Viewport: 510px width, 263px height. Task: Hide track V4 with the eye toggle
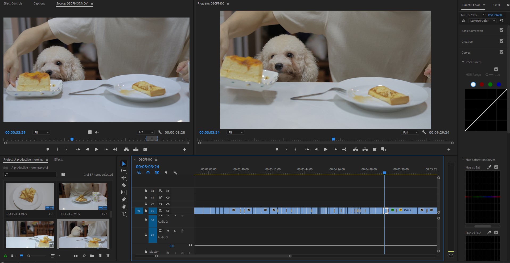[168, 191]
